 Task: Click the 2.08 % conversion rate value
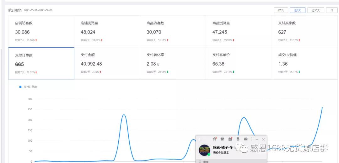pos(153,64)
